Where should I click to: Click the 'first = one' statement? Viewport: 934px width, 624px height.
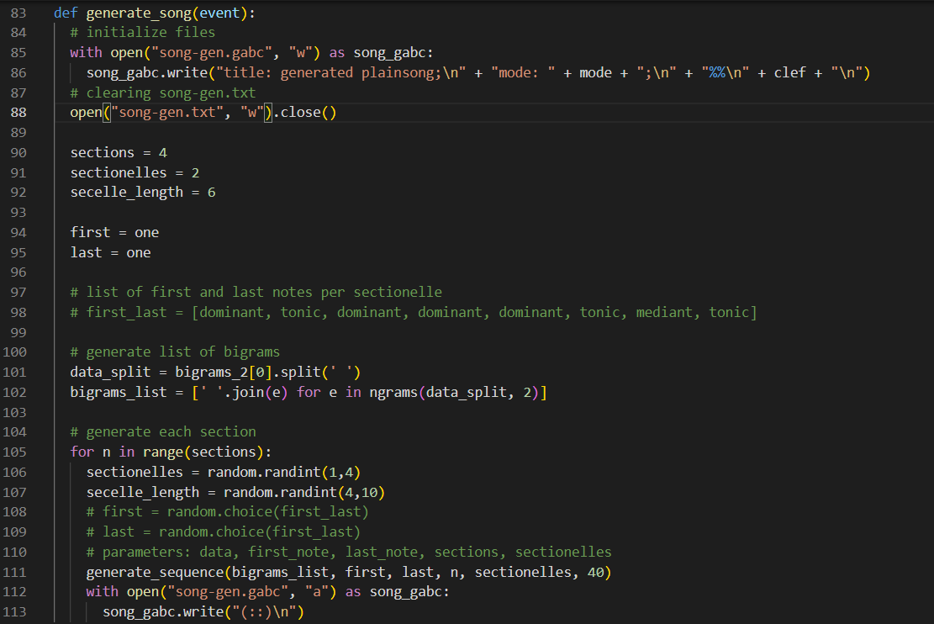[114, 232]
